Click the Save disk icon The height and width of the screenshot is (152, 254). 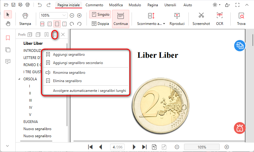click(13, 5)
